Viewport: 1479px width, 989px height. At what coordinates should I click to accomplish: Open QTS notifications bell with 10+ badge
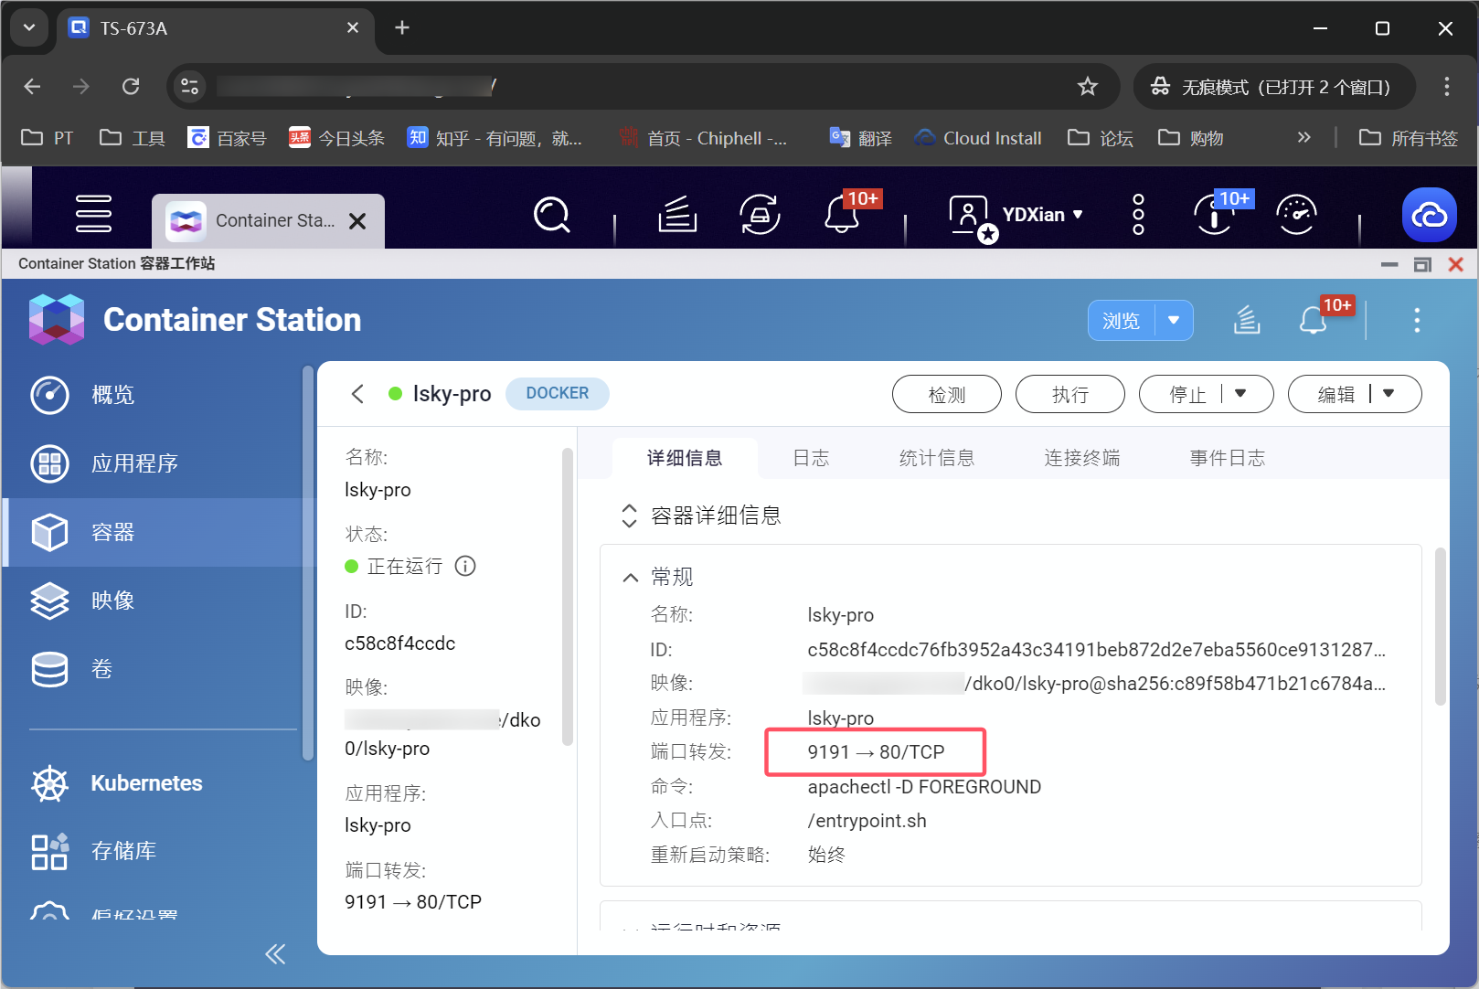tap(842, 216)
